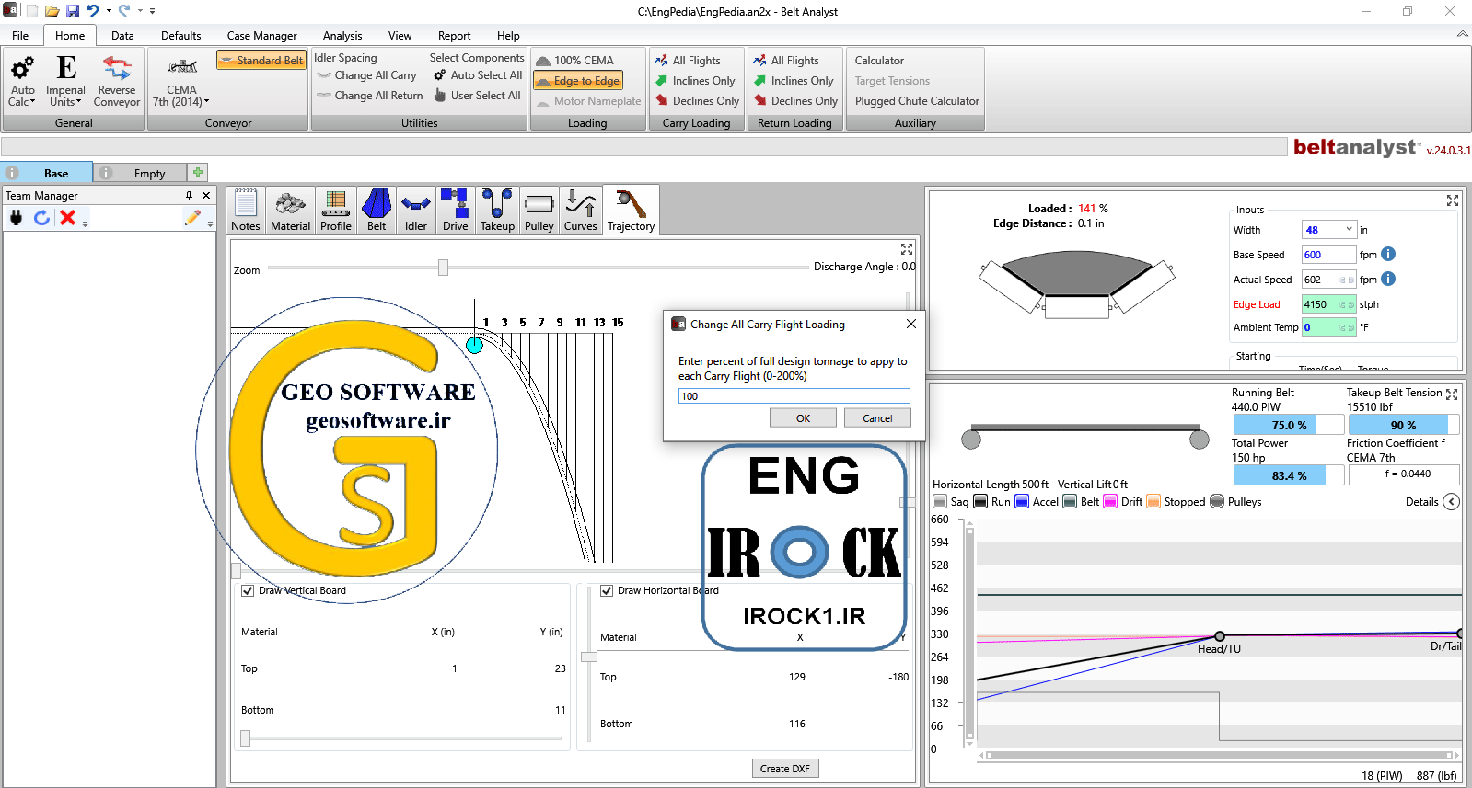This screenshot has height=788, width=1472.
Task: Click the Team Manager refresh icon
Action: point(41,217)
